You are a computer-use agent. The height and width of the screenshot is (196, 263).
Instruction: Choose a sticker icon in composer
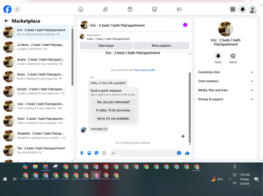96,153
